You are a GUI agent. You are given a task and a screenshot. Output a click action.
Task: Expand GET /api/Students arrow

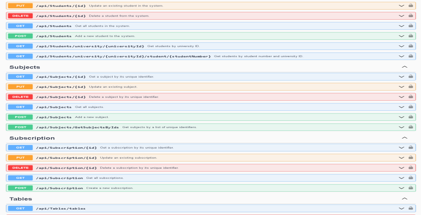(x=401, y=26)
